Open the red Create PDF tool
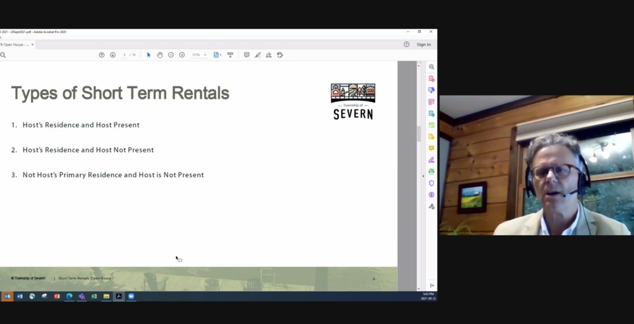The height and width of the screenshot is (324, 634). click(x=431, y=78)
